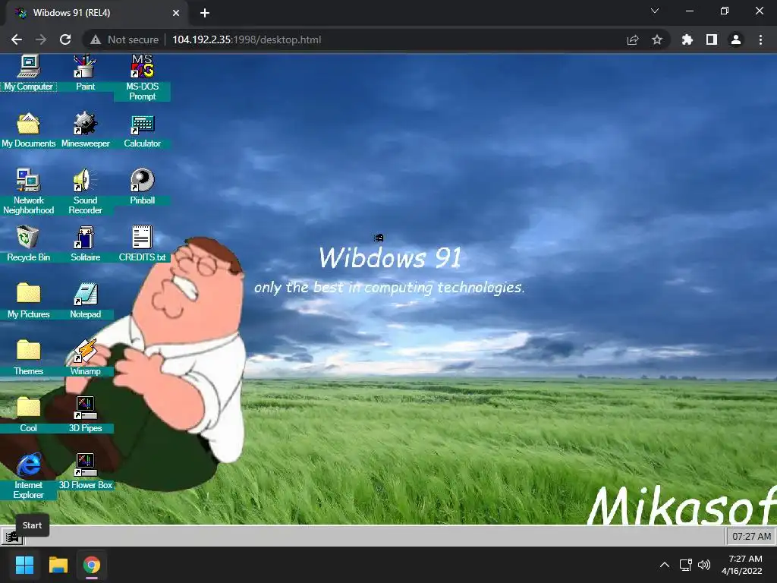The height and width of the screenshot is (583, 777).
Task: Launch Notepad shortcut
Action: [x=85, y=301]
